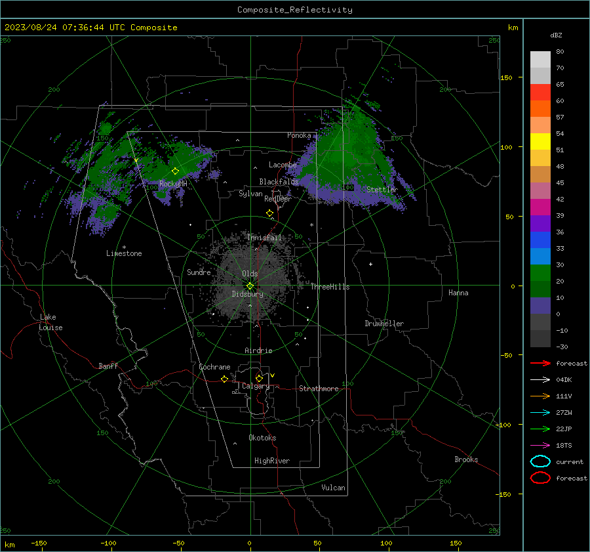The image size is (590, 552).
Task: Click the 36 dBZ purple color swatch
Action: tap(540, 224)
